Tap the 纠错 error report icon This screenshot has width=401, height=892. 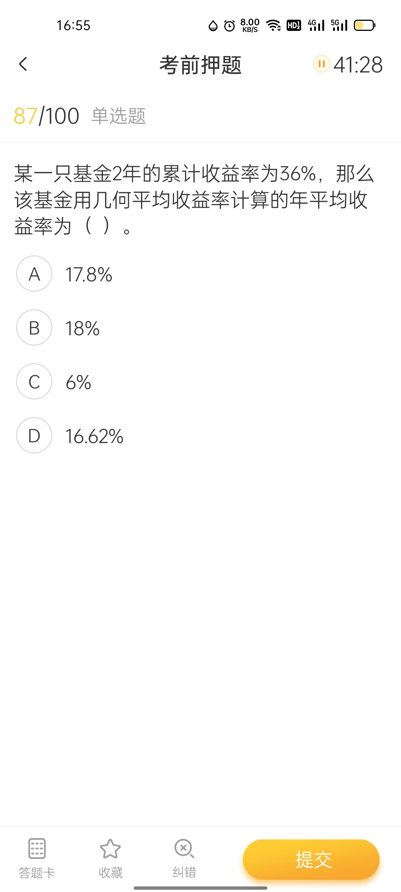tap(184, 849)
